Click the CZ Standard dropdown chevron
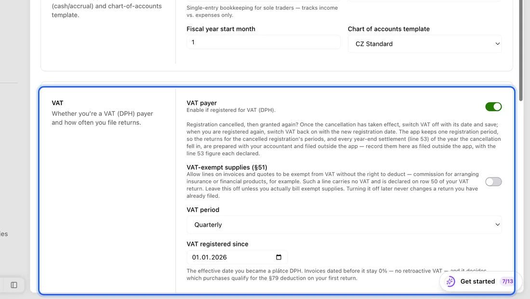 497,44
